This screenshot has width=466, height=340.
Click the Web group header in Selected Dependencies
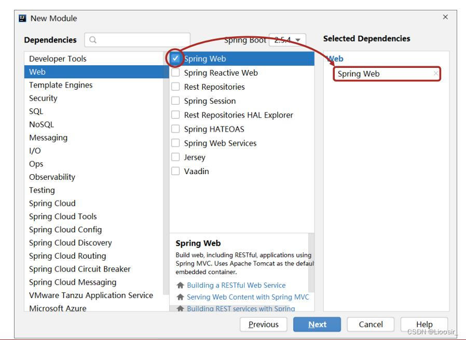335,59
